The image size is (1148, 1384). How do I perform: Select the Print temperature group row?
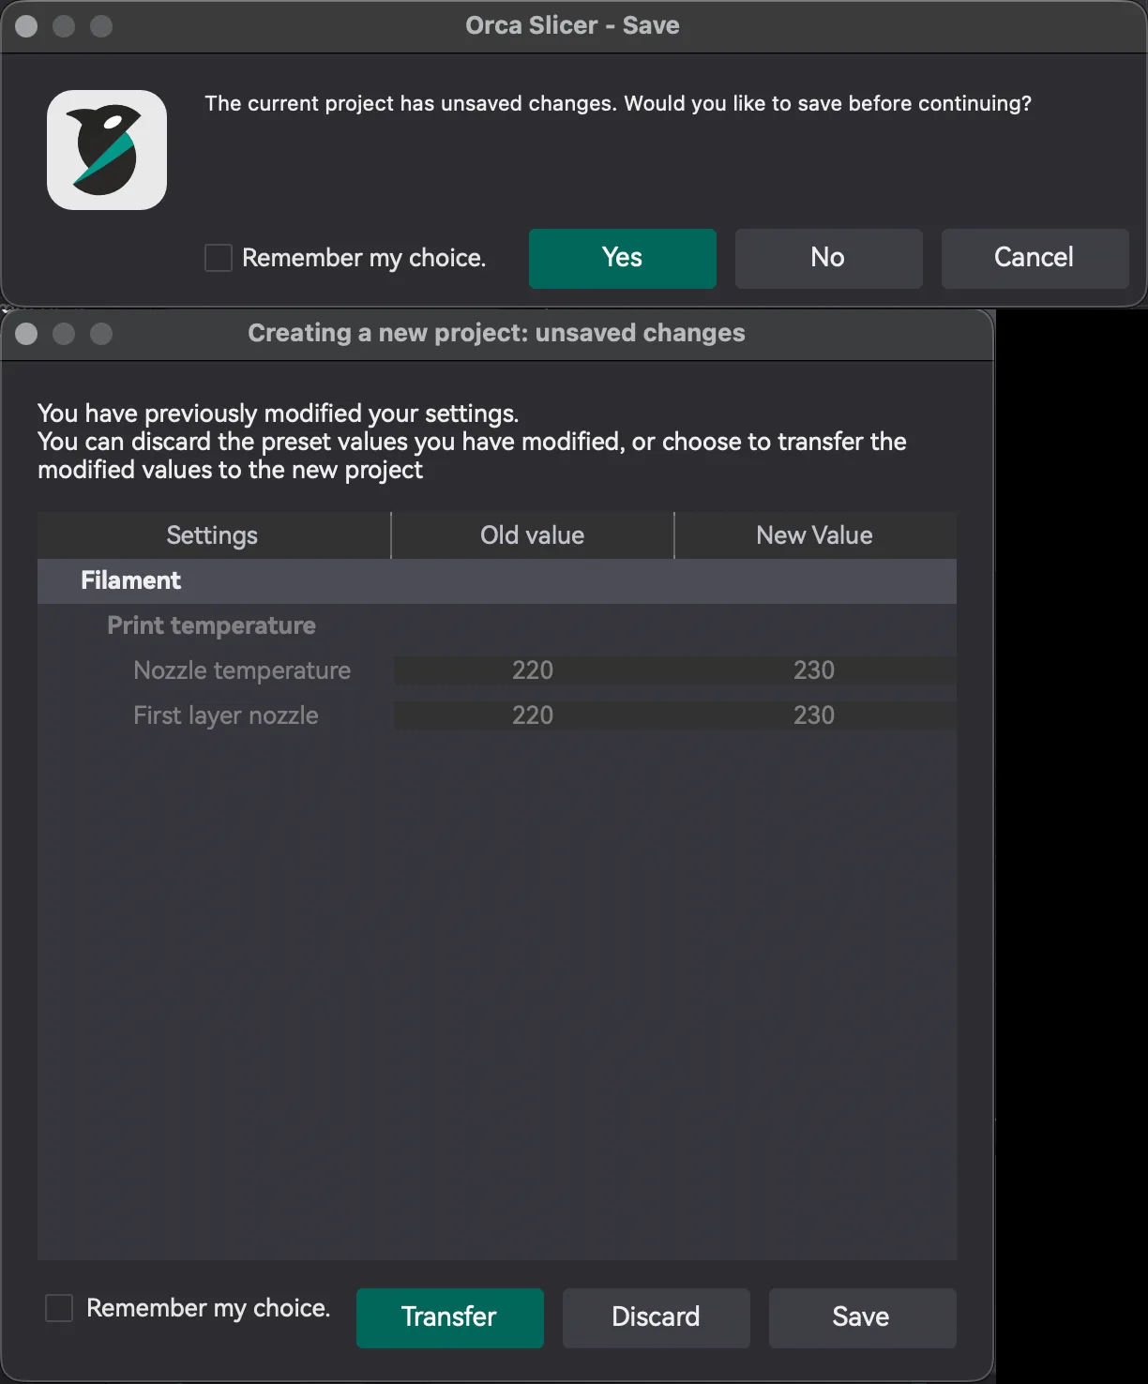(497, 626)
